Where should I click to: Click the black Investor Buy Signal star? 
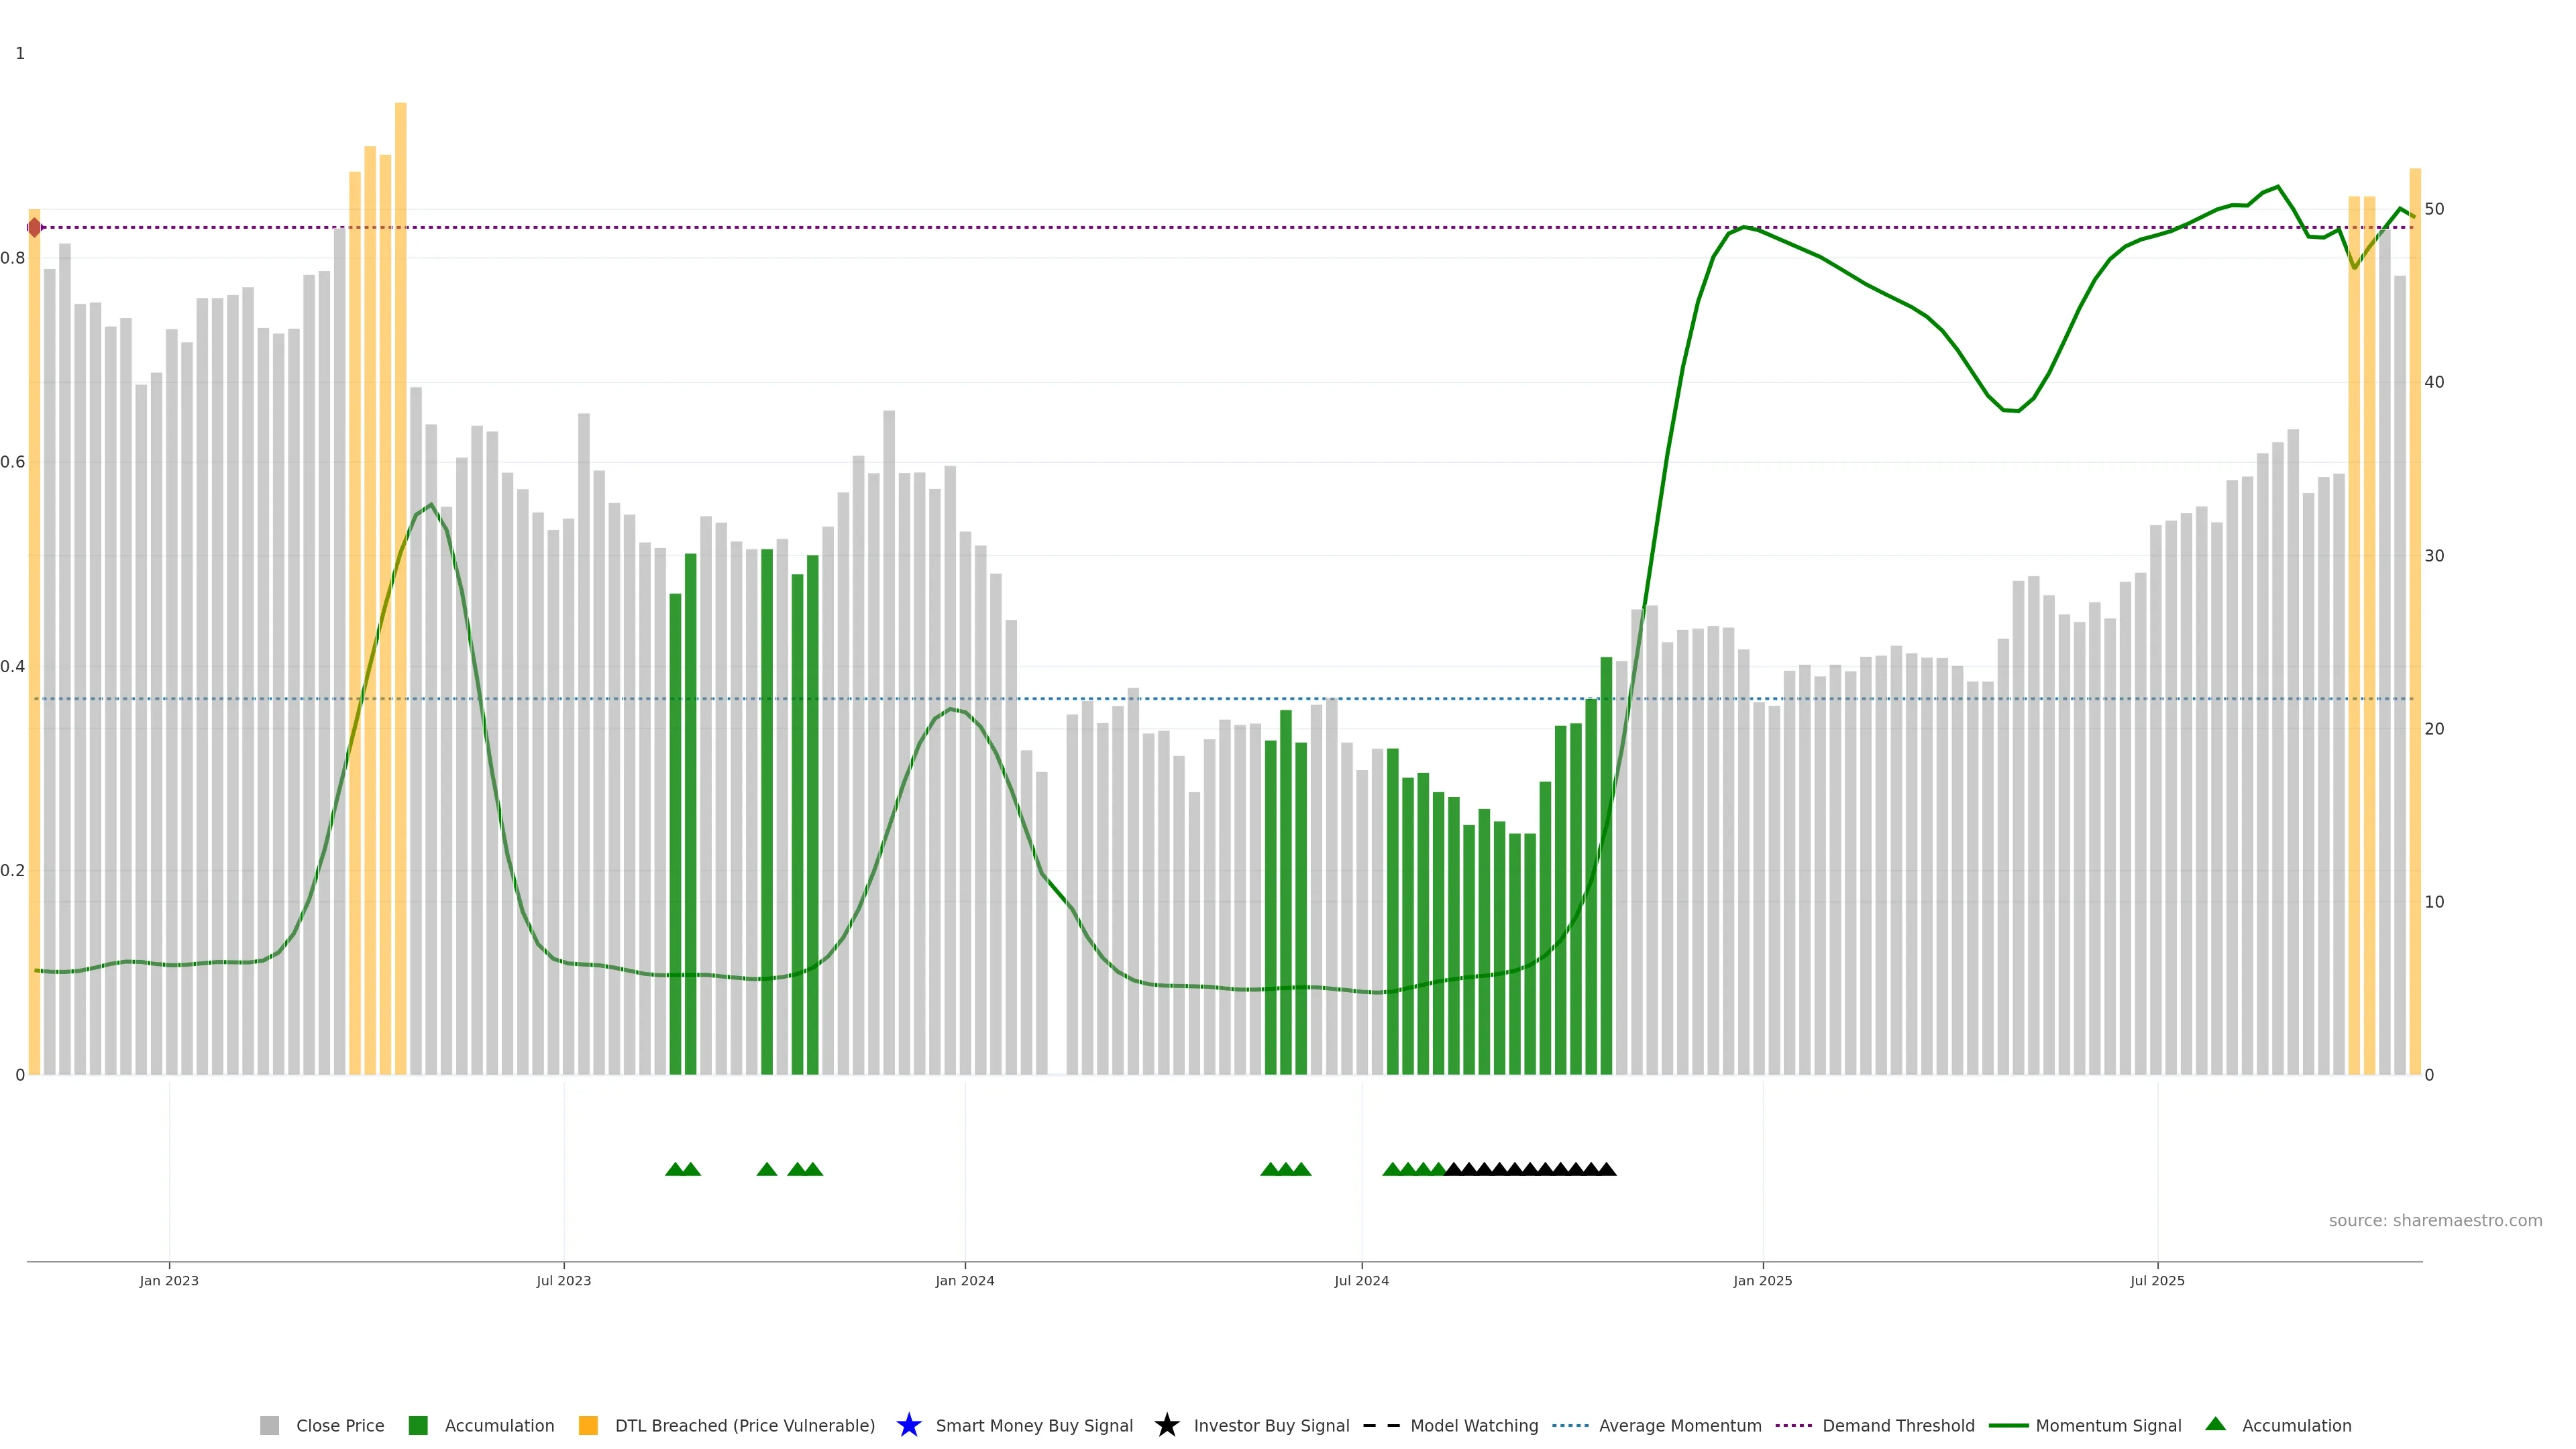[x=1166, y=1425]
